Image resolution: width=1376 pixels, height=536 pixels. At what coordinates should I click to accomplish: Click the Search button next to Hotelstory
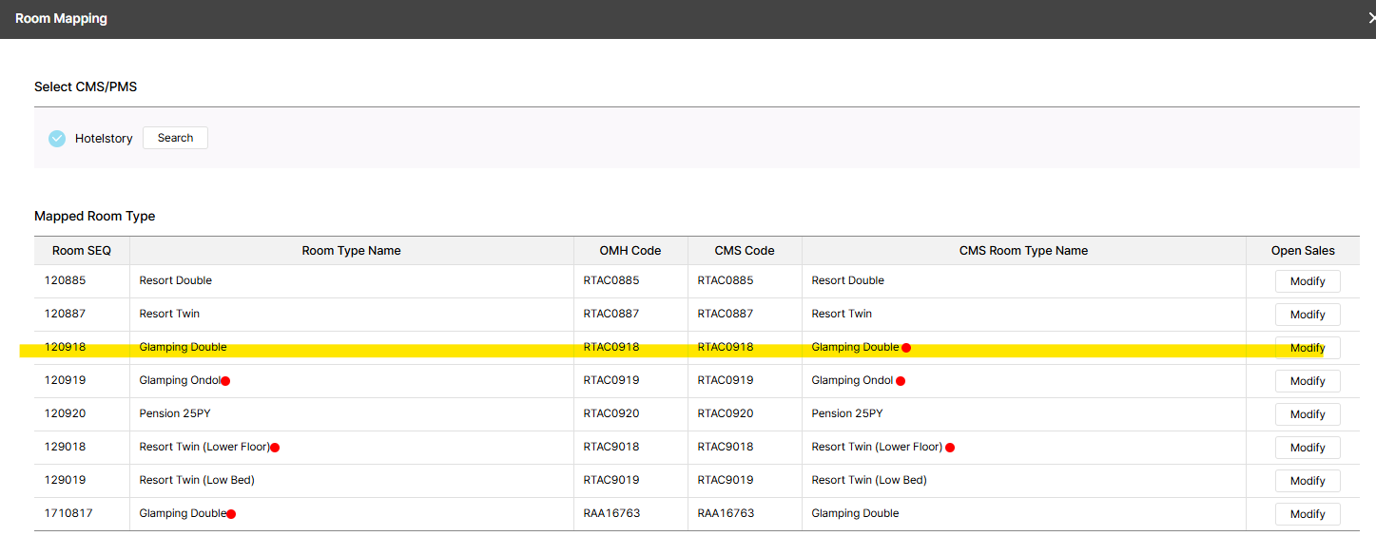tap(175, 138)
